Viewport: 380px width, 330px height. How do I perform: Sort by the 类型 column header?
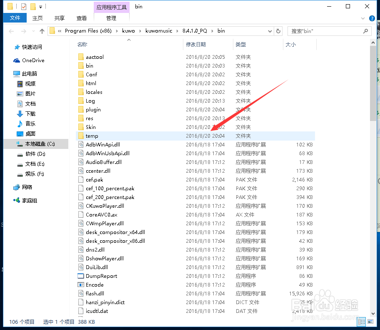click(241, 44)
